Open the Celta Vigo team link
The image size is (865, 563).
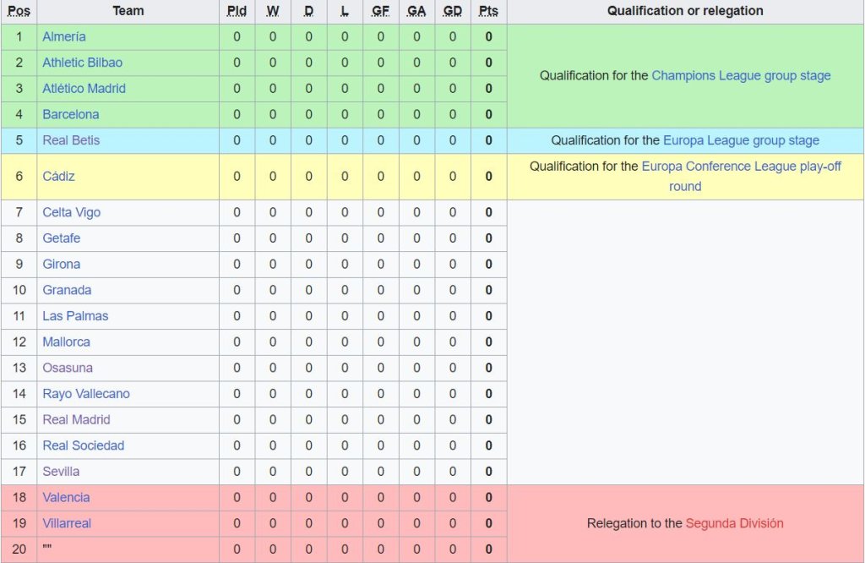(71, 212)
